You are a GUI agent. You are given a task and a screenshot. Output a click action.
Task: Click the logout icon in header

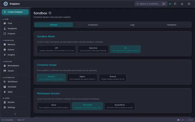189,4
